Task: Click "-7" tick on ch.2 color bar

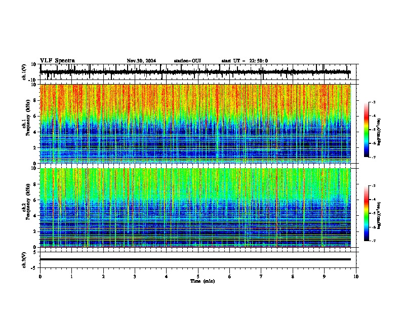Action: [374, 241]
